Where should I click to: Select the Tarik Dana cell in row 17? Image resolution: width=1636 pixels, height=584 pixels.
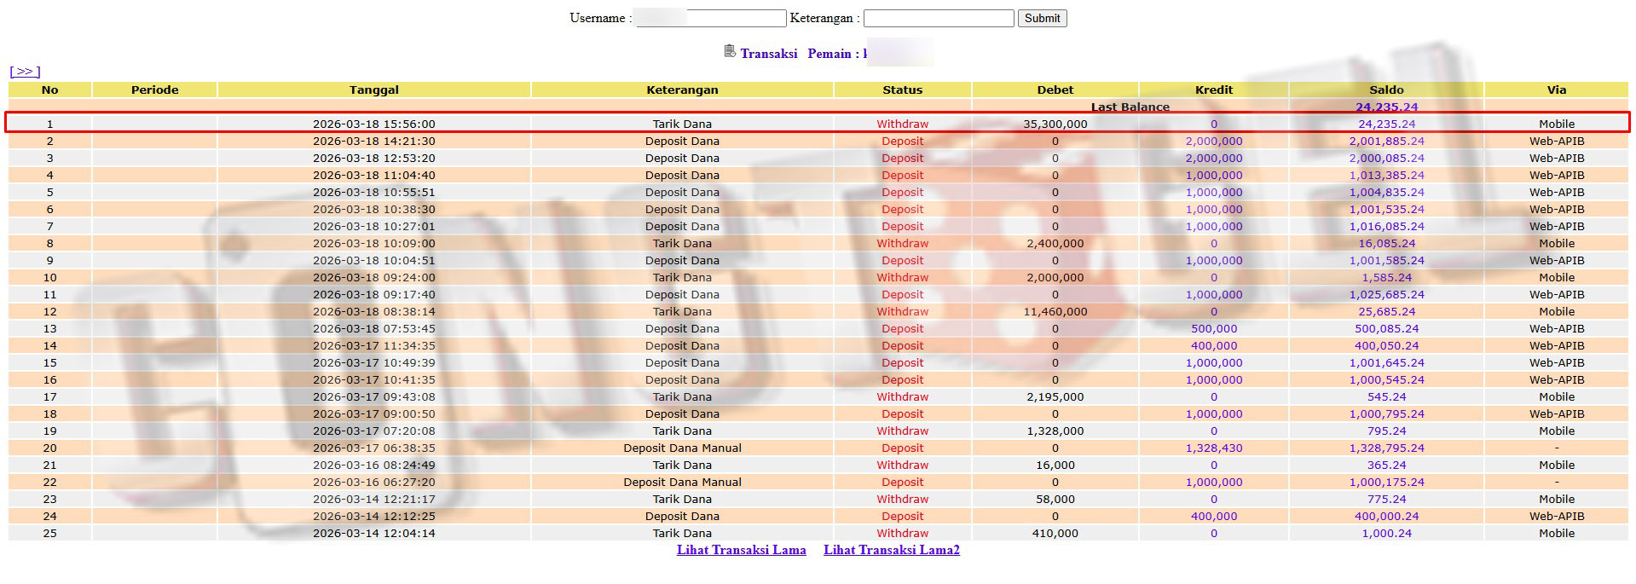(x=682, y=396)
